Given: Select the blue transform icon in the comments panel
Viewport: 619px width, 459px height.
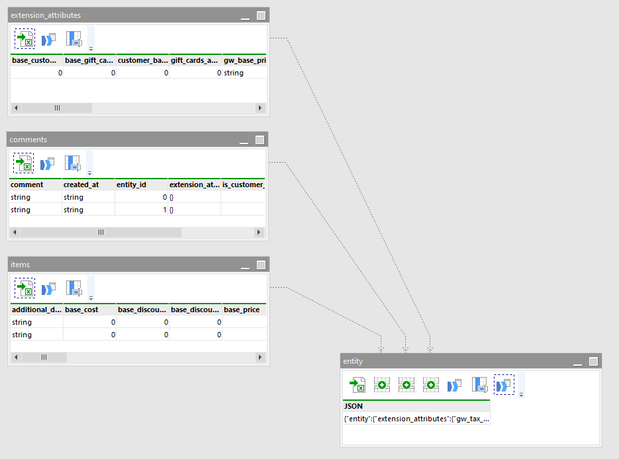Looking at the screenshot, I should (48, 163).
